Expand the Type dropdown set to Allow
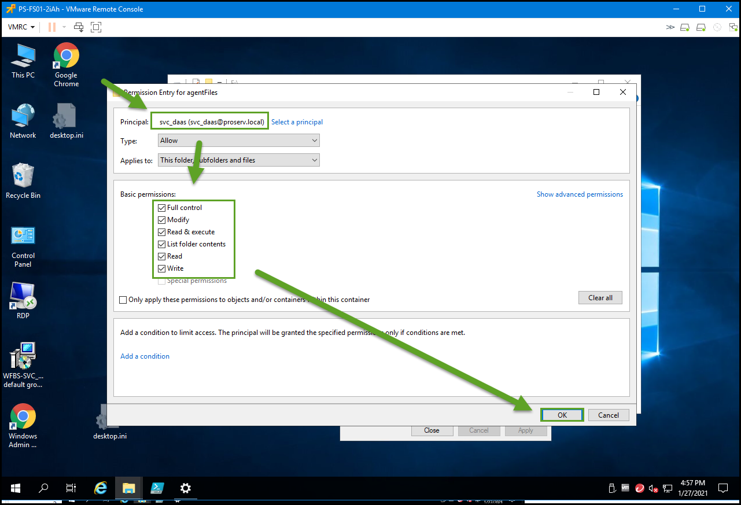The height and width of the screenshot is (505, 741). coord(238,141)
